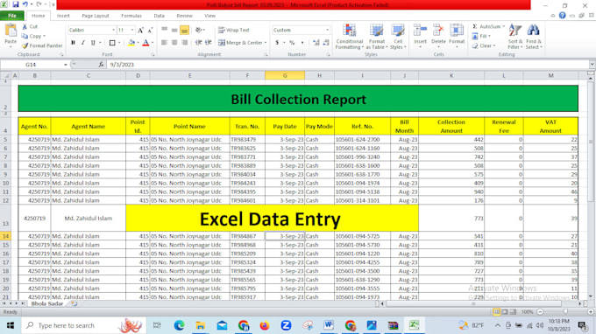This screenshot has height=334, width=596.
Task: Open Format as Table gallery
Action: (377, 37)
